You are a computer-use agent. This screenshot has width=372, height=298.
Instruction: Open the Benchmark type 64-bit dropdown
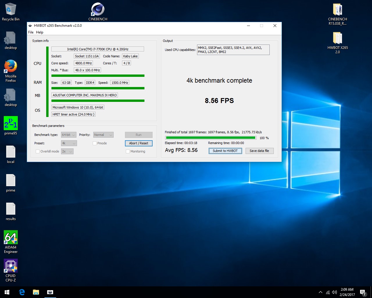[x=69, y=135]
